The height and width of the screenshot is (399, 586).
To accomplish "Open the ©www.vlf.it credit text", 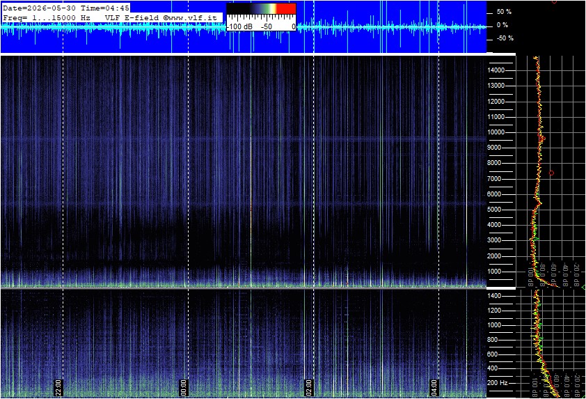I will point(190,17).
